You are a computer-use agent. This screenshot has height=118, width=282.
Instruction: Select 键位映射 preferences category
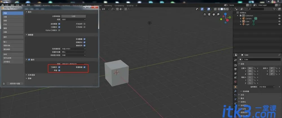(x=13, y=49)
